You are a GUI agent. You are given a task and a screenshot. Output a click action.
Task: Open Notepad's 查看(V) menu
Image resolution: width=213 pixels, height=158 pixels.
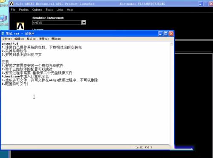(x=44, y=39)
